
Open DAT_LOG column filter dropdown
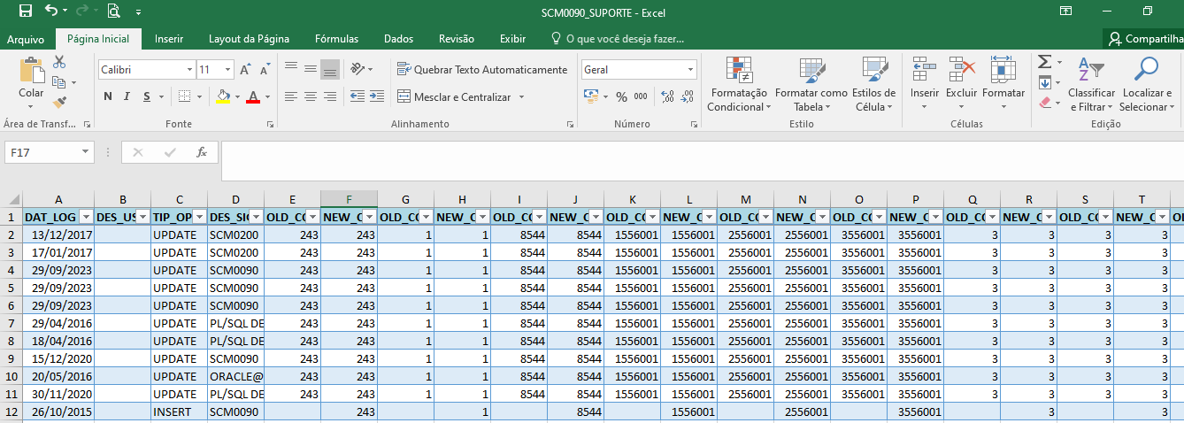86,217
